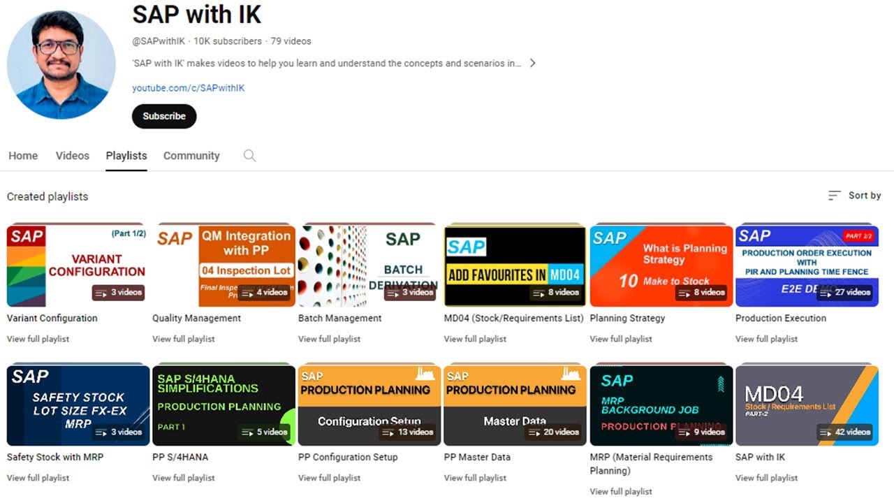Click the Planning Strategy playlist title
The height and width of the screenshot is (503, 894).
click(627, 318)
